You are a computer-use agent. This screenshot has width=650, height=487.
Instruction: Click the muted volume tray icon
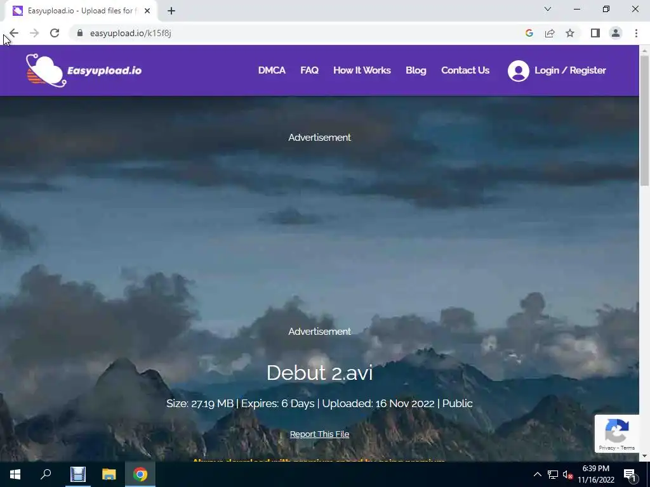567,474
